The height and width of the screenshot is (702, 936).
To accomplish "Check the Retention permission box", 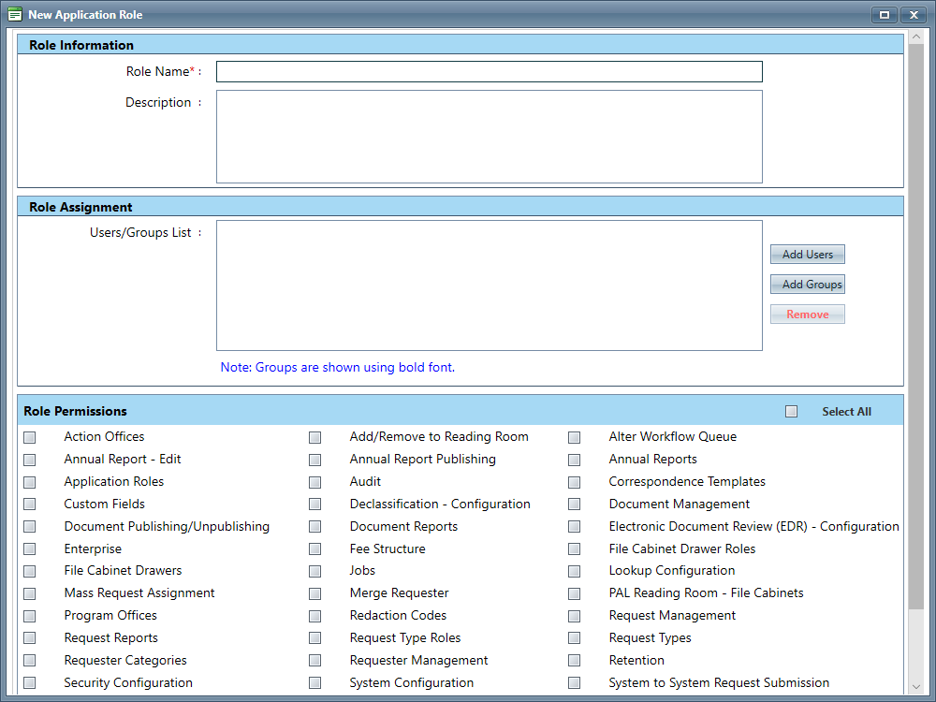I will 575,661.
